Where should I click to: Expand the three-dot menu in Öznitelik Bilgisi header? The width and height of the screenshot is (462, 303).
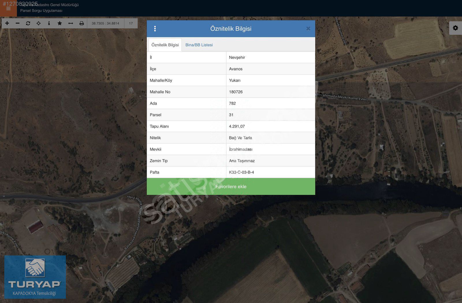[x=155, y=29]
